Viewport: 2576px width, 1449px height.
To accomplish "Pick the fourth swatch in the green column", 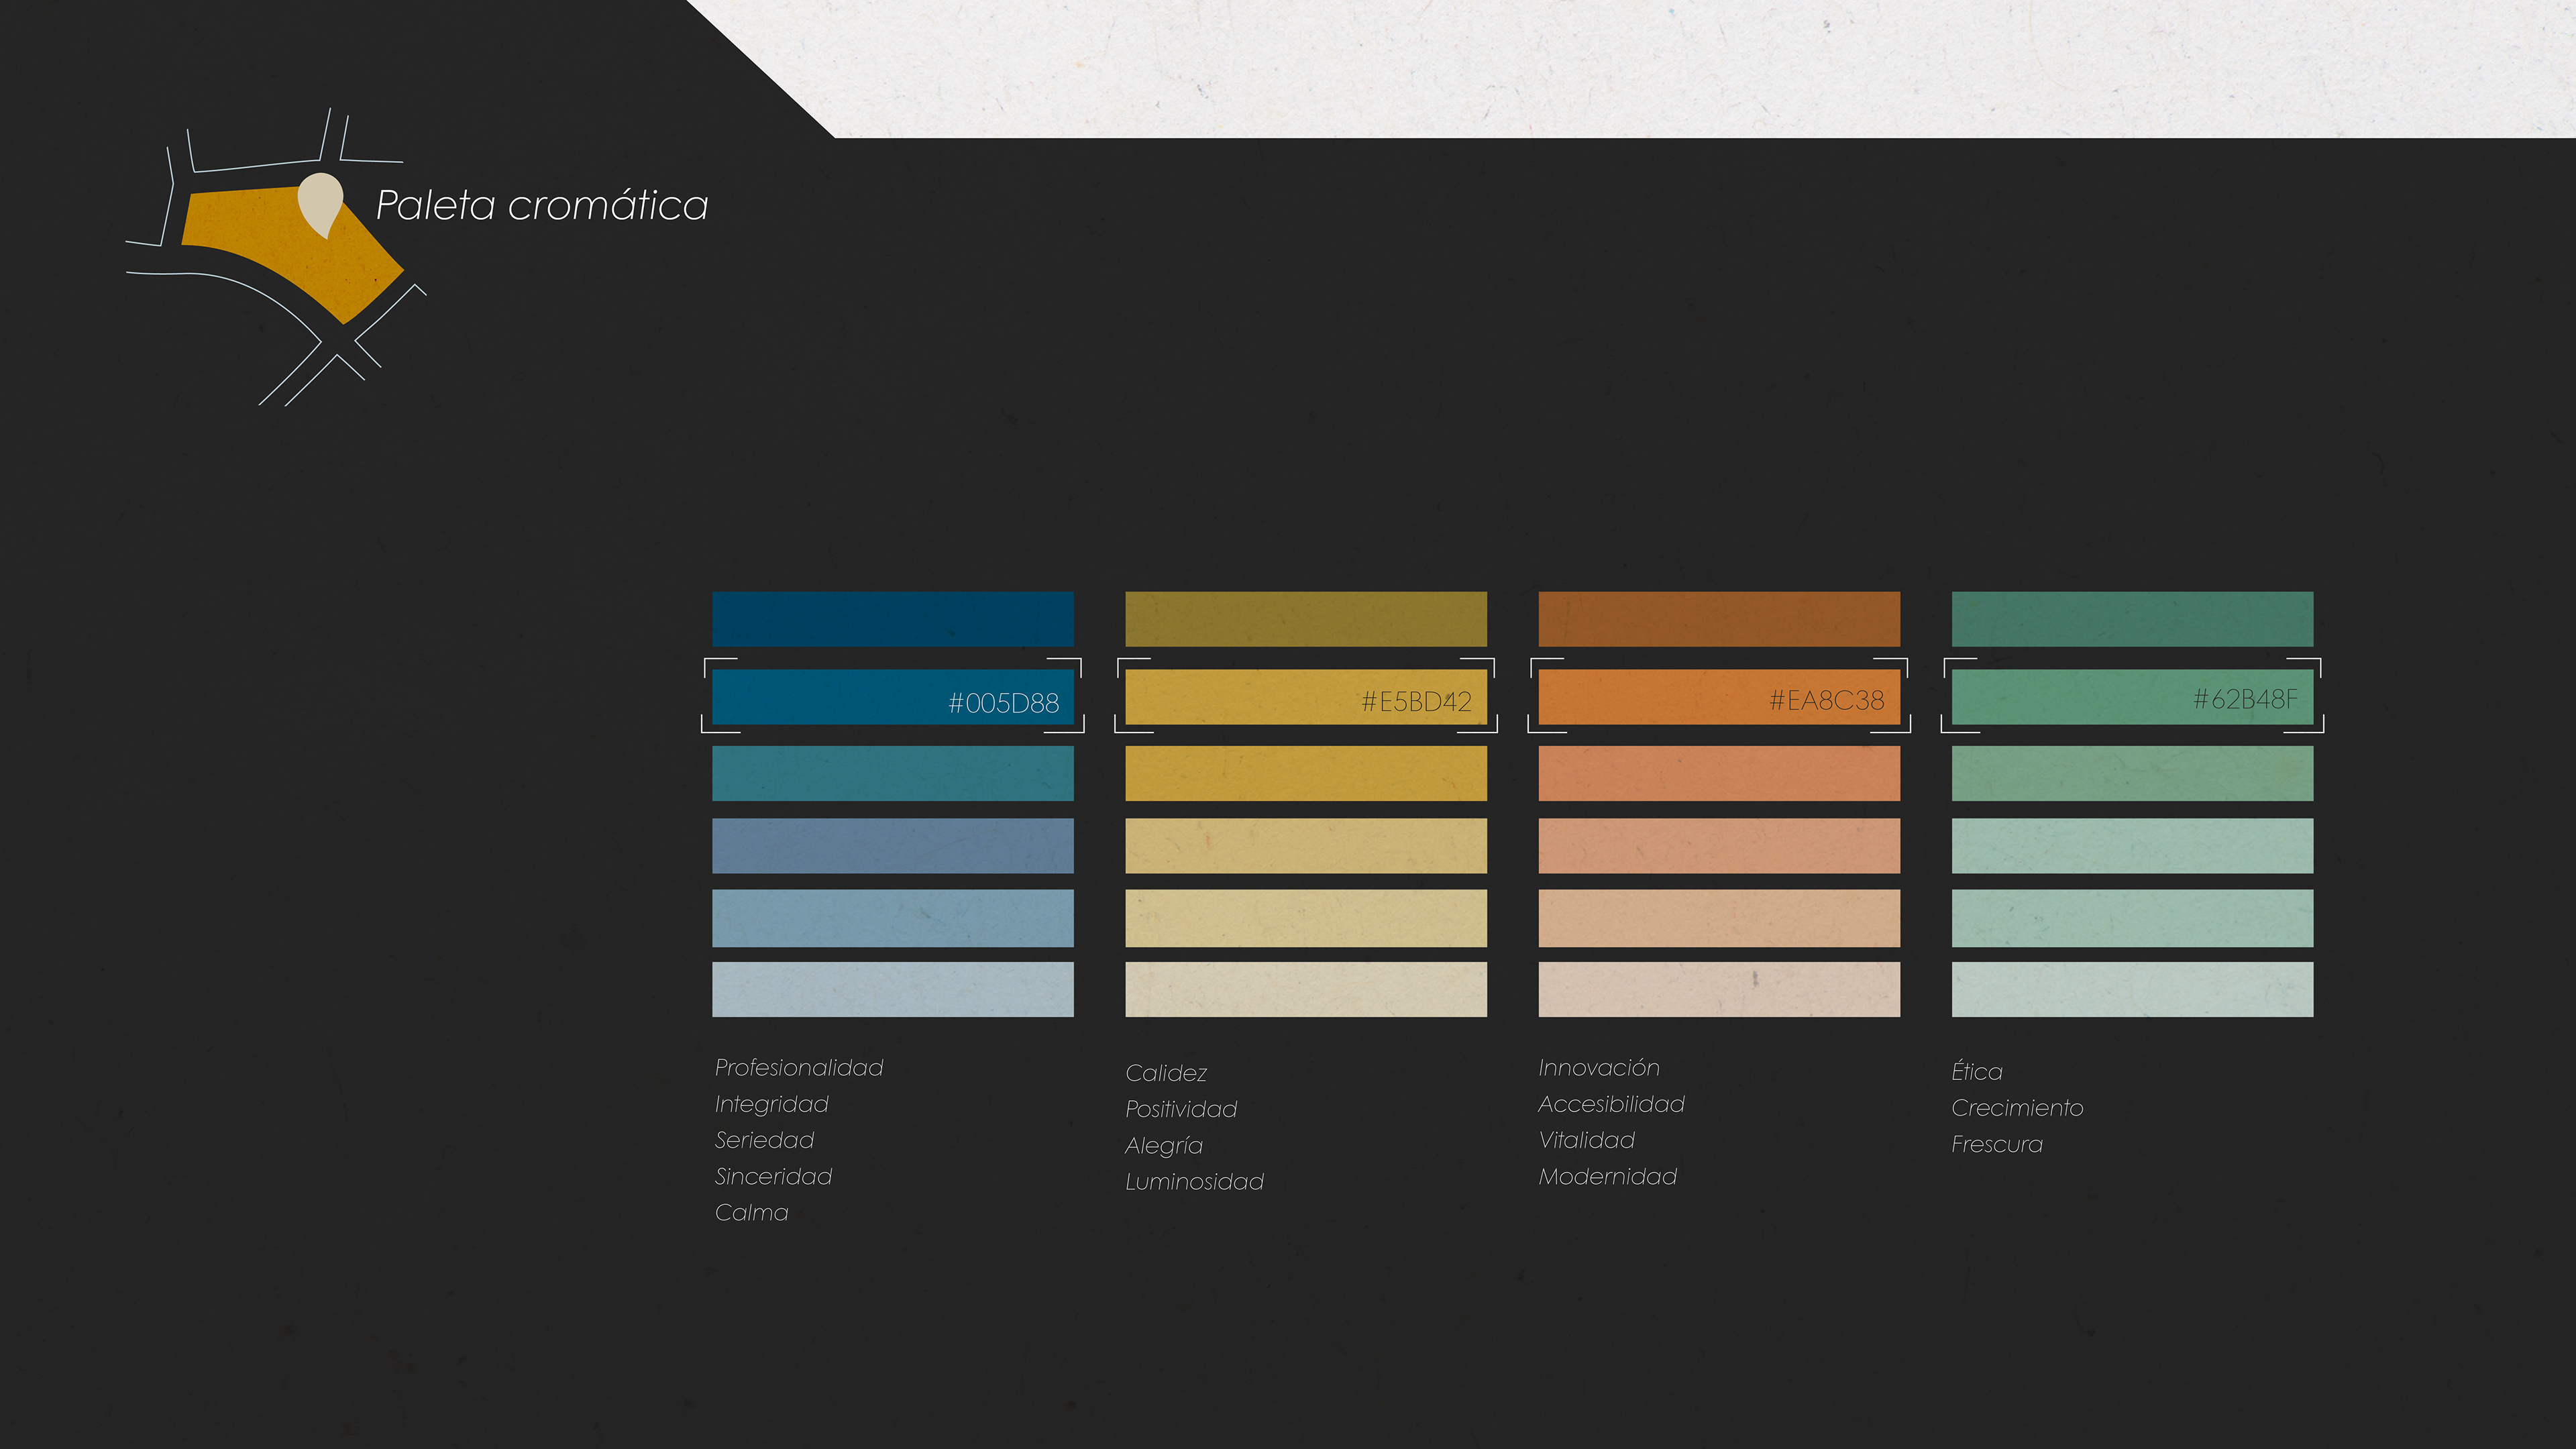I will click(2132, 846).
